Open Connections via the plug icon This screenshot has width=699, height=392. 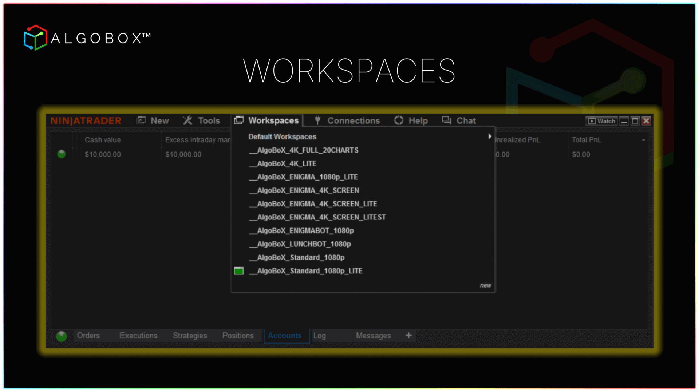coord(317,120)
